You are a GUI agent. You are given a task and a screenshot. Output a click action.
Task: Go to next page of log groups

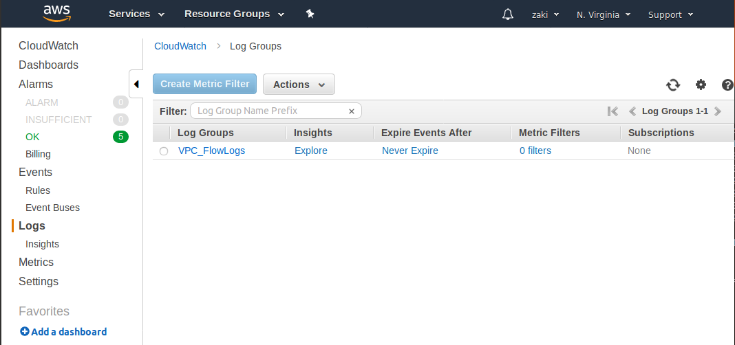coord(718,111)
